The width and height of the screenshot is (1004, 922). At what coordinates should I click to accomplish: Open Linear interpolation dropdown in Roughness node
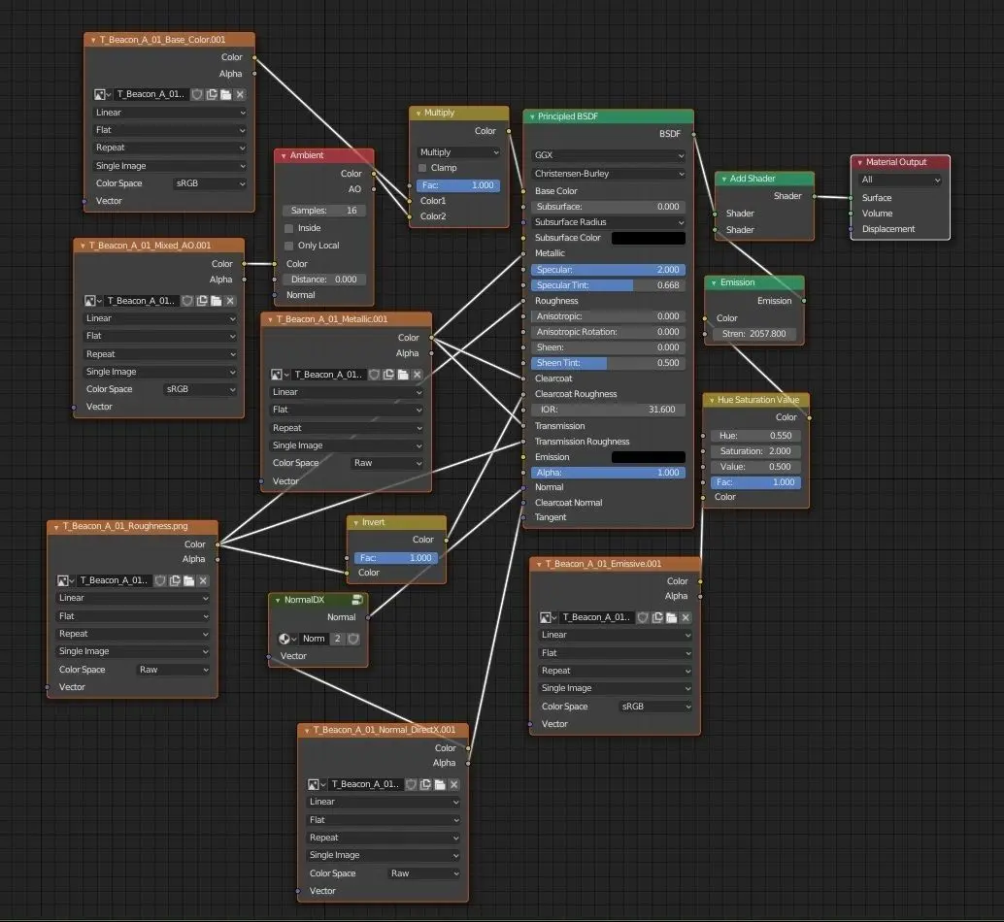click(133, 598)
